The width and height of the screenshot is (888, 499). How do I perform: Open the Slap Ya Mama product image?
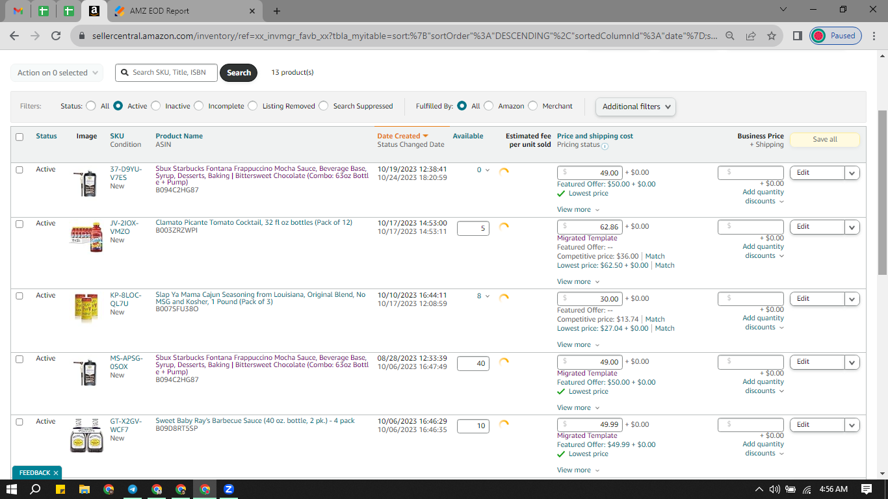86,307
